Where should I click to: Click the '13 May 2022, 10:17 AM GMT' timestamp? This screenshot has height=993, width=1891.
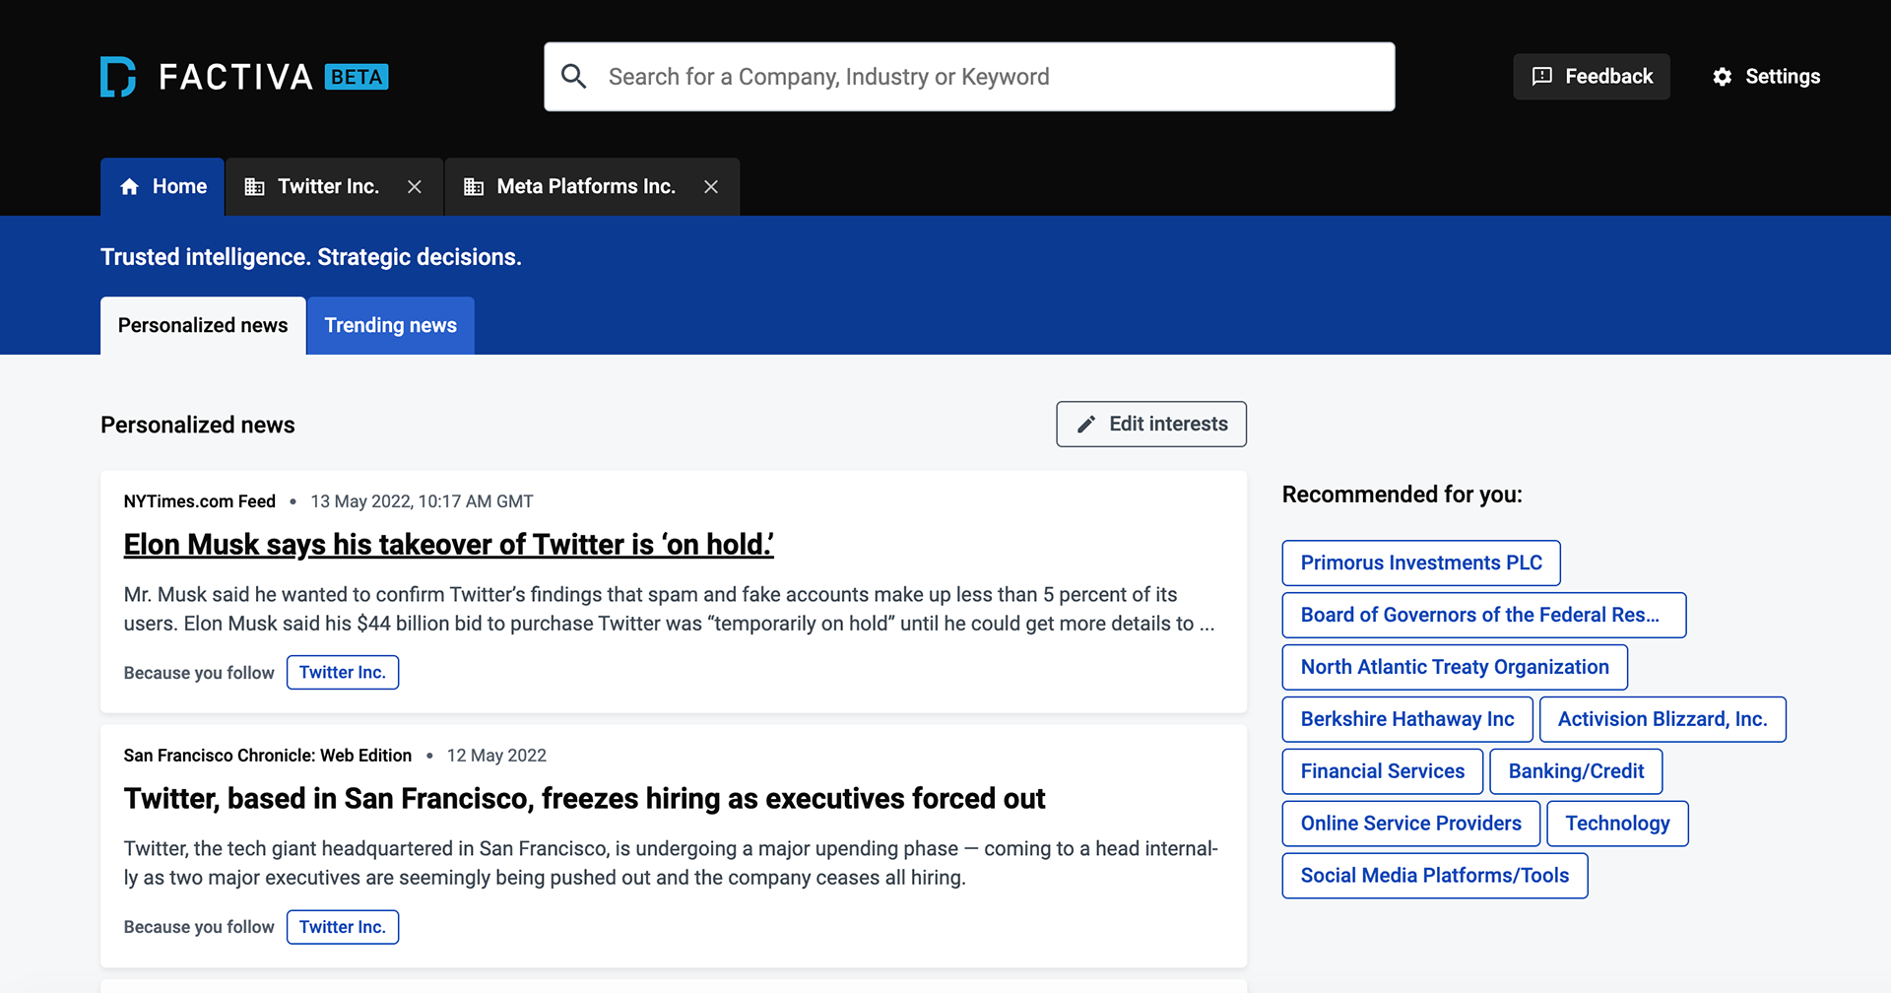pyautogui.click(x=422, y=501)
